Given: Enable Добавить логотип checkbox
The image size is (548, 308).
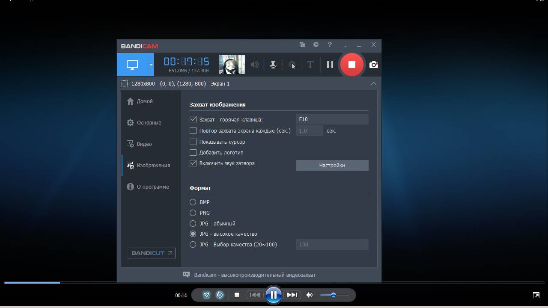Looking at the screenshot, I should click(193, 152).
